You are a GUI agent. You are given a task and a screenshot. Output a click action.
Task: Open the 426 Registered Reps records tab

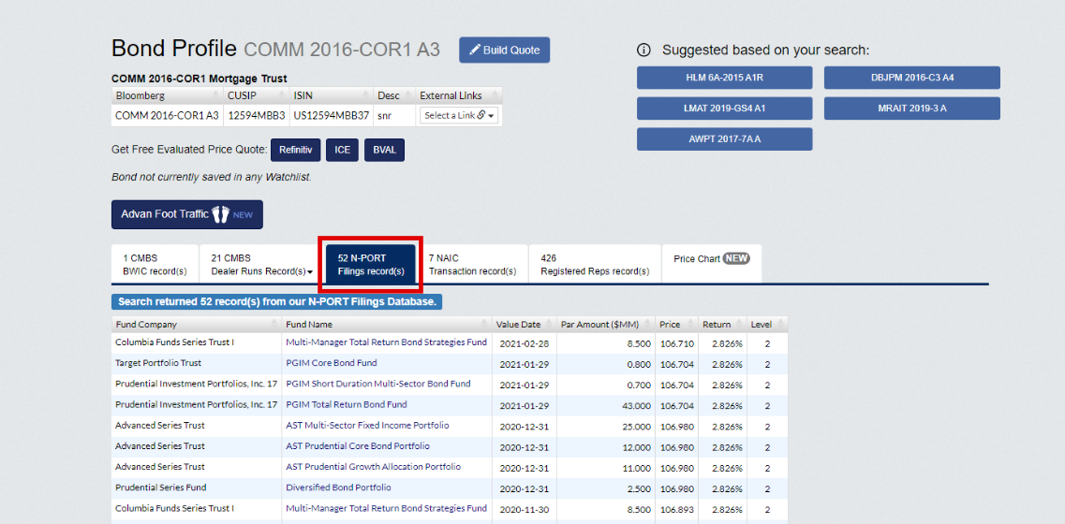click(594, 265)
